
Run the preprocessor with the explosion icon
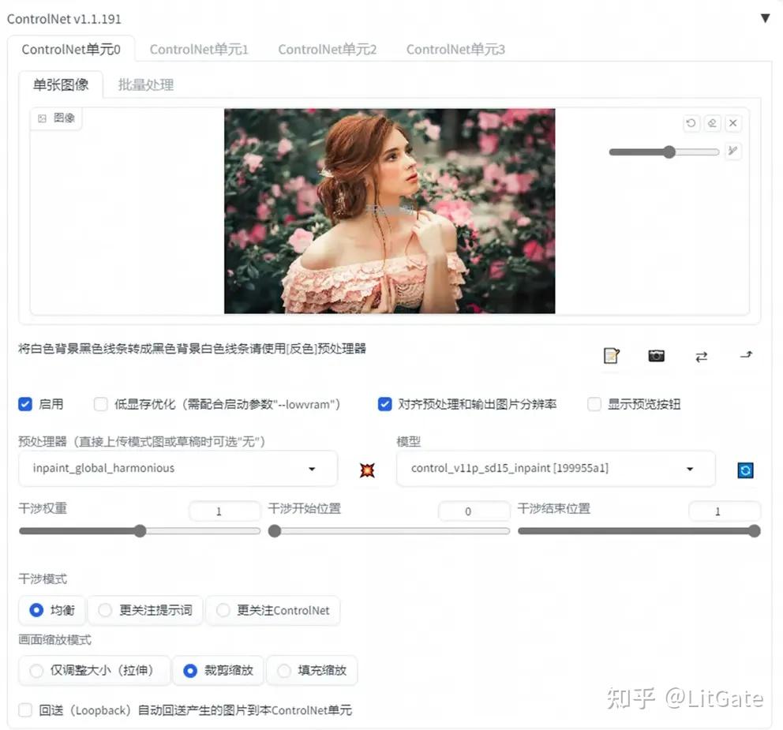click(367, 470)
